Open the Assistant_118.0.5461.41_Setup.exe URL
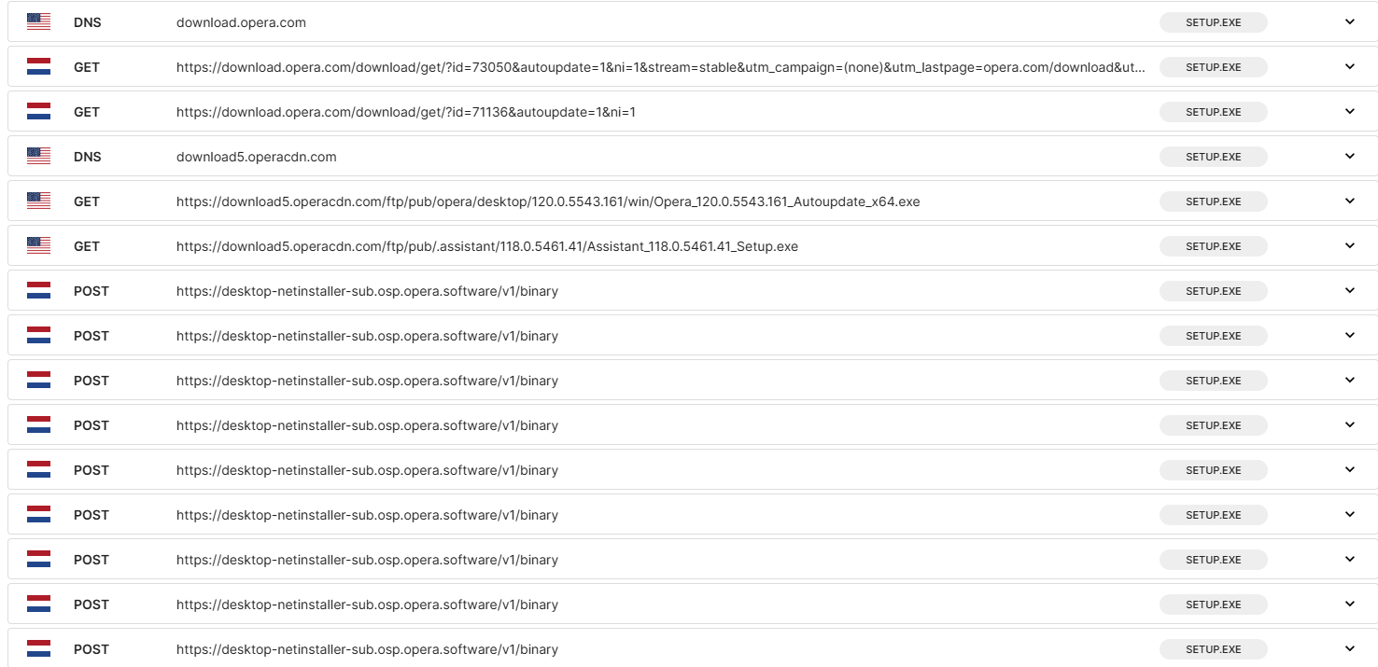This screenshot has width=1378, height=667. tap(486, 246)
